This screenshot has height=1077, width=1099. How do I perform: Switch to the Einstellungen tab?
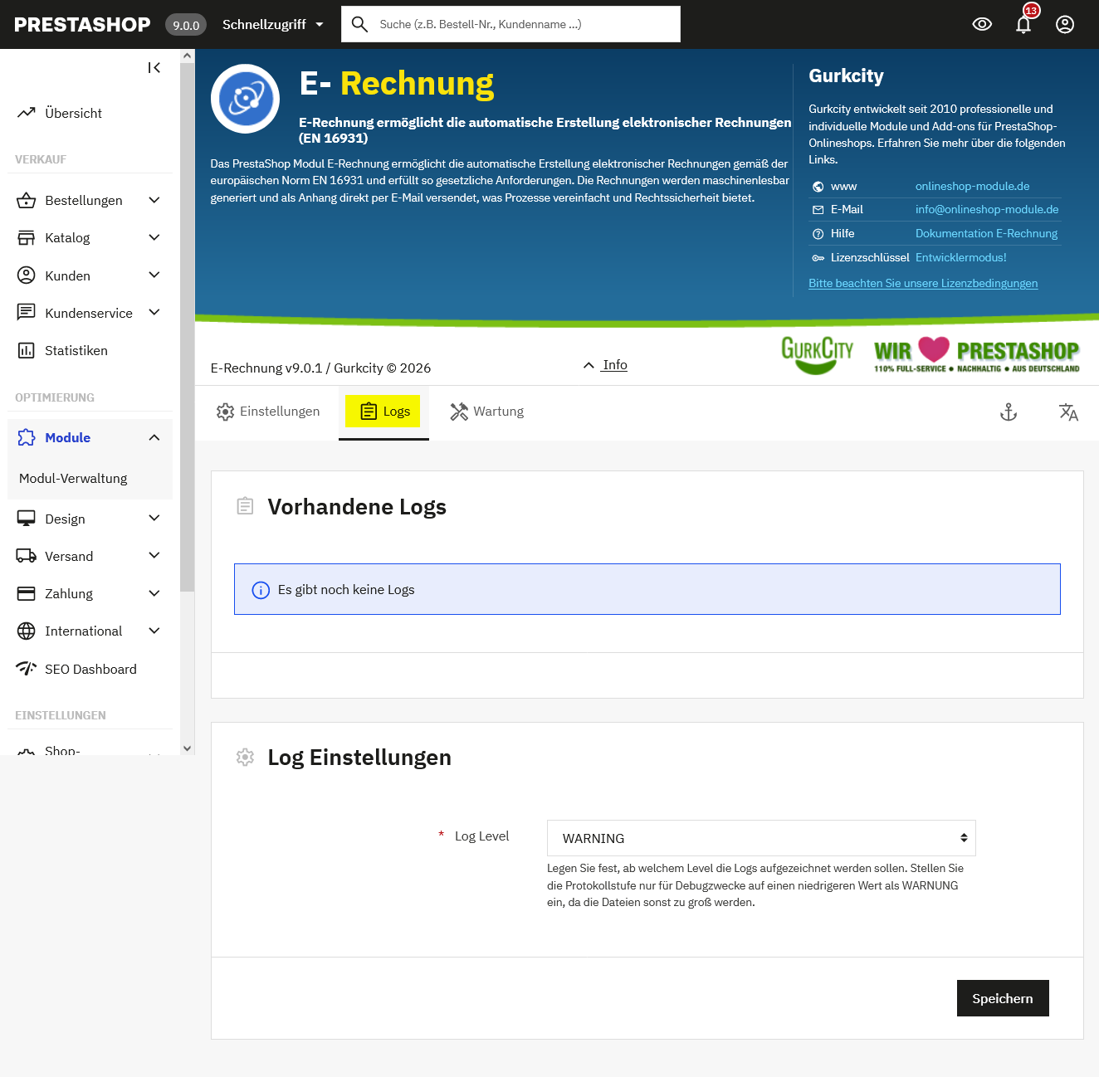point(268,412)
